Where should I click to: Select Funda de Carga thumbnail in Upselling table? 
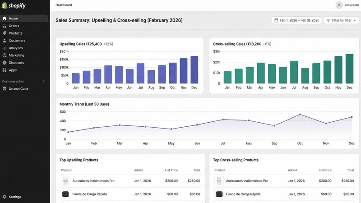coord(65,194)
